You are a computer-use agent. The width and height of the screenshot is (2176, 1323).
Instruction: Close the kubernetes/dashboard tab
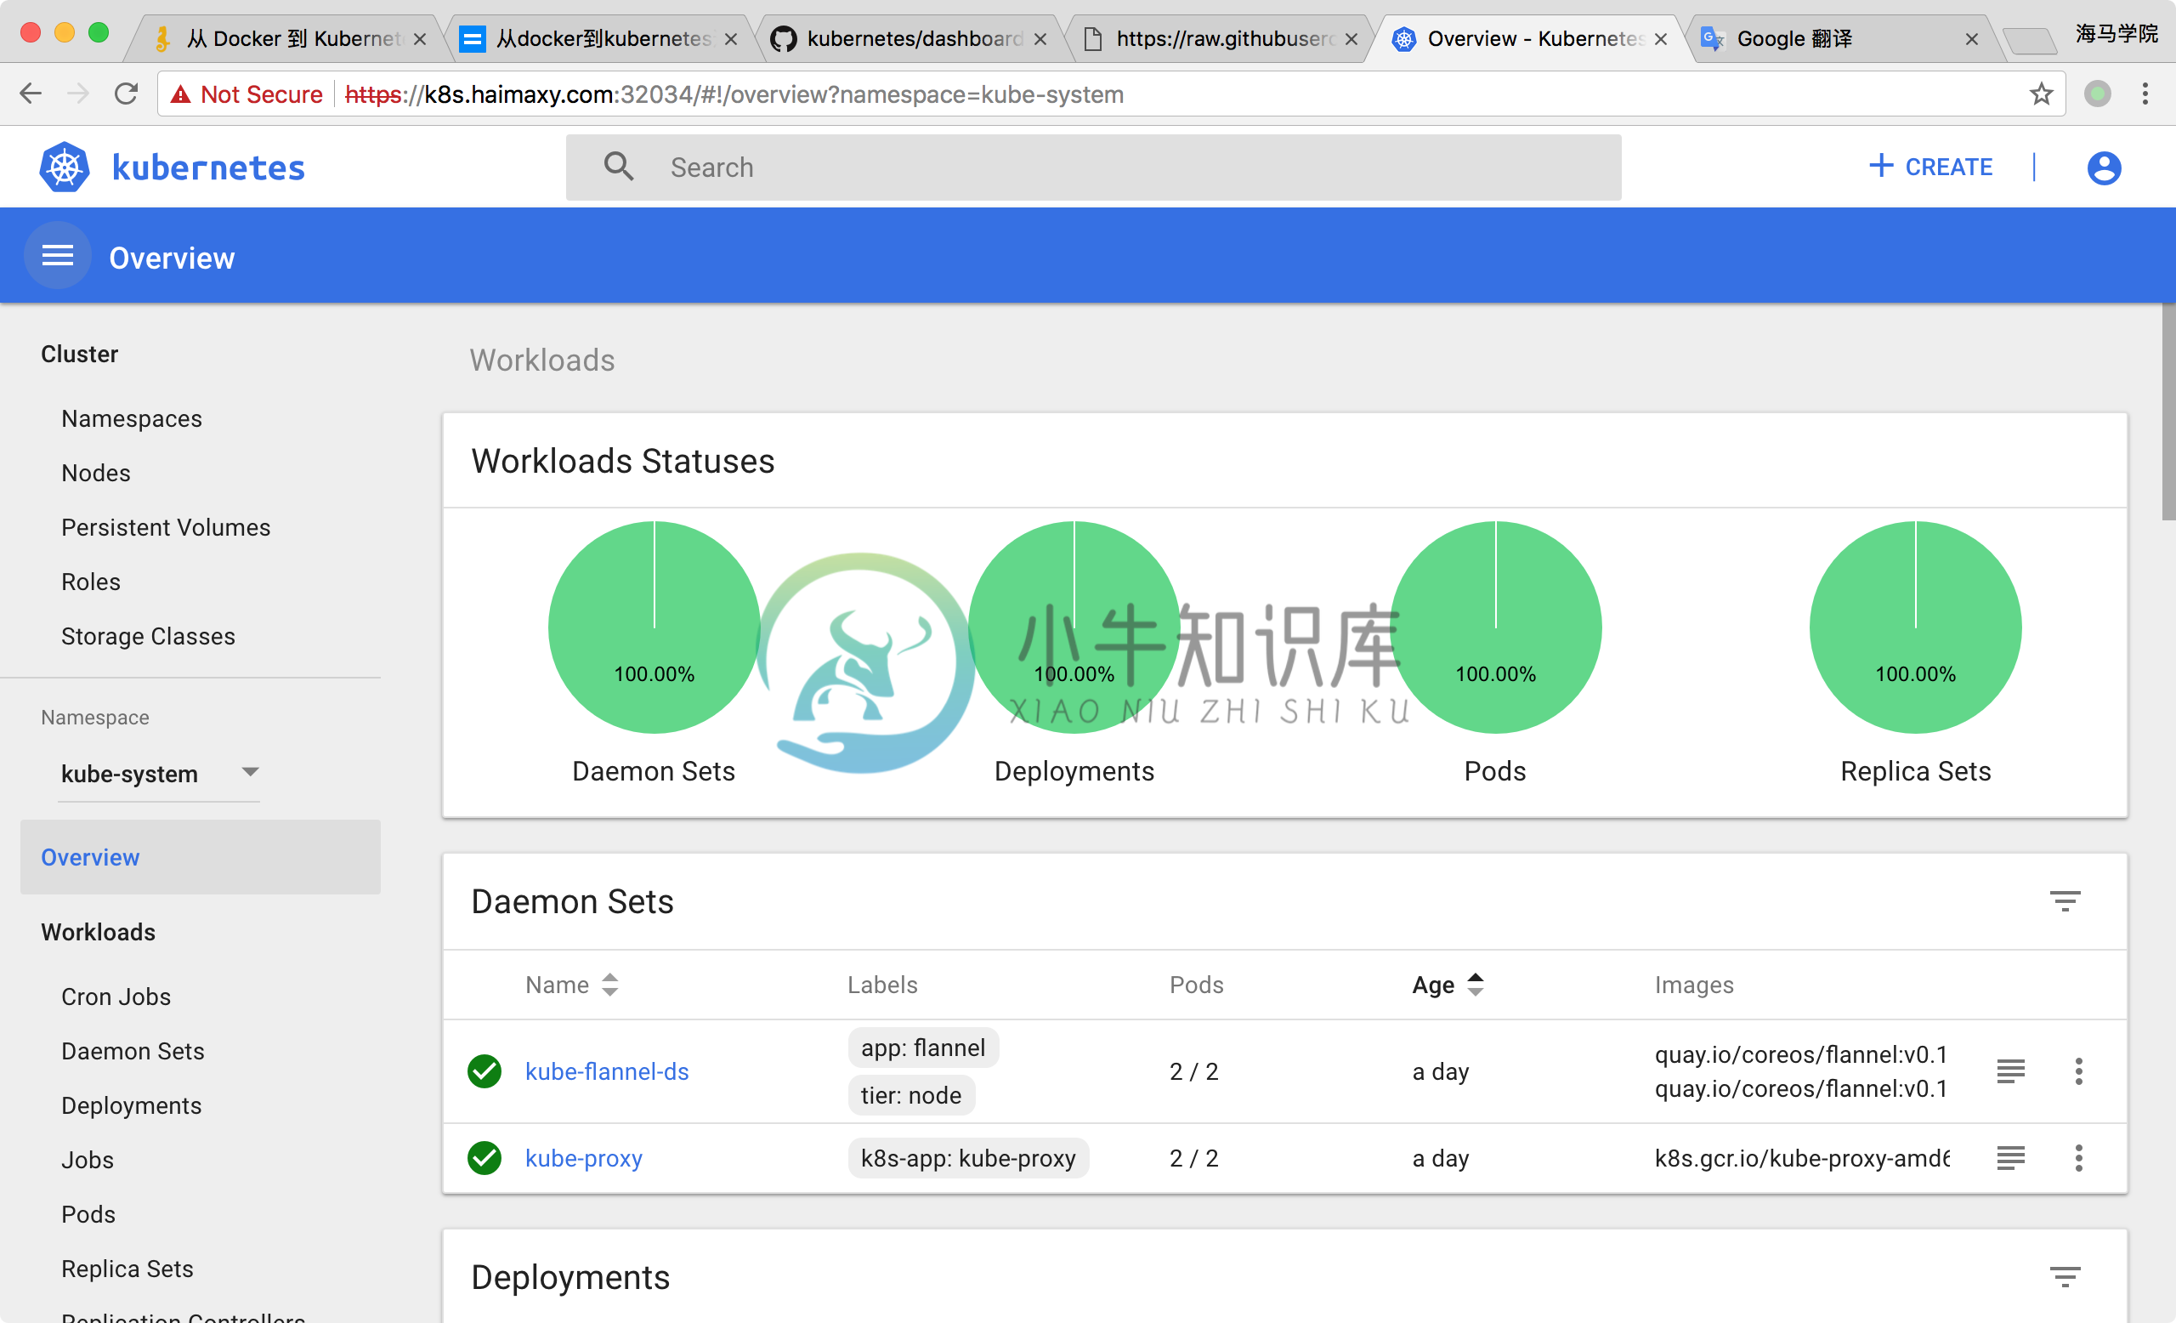(1040, 39)
